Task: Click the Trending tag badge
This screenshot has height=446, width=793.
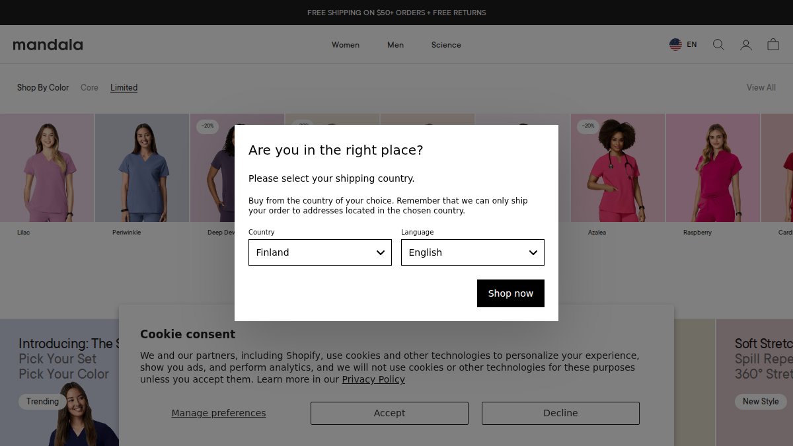Action: pyautogui.click(x=42, y=401)
